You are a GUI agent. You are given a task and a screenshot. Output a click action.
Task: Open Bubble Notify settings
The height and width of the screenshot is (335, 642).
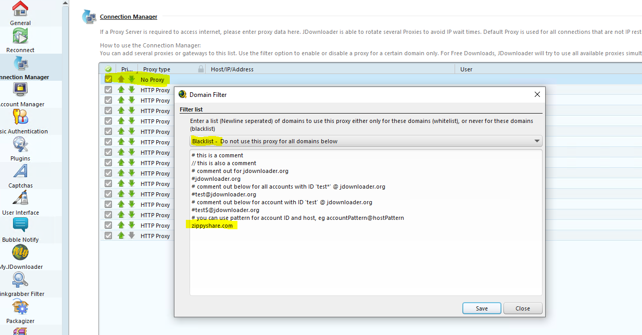click(x=20, y=230)
